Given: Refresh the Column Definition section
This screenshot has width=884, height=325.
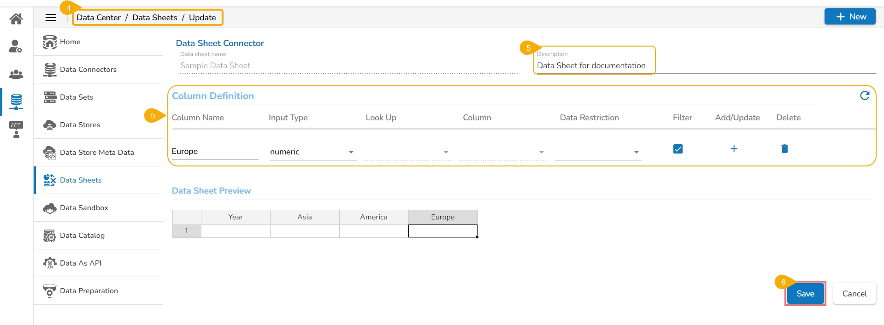Looking at the screenshot, I should (865, 95).
